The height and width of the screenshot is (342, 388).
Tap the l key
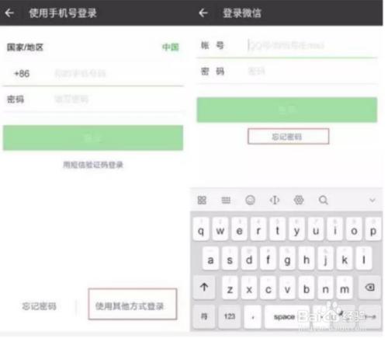364,259
